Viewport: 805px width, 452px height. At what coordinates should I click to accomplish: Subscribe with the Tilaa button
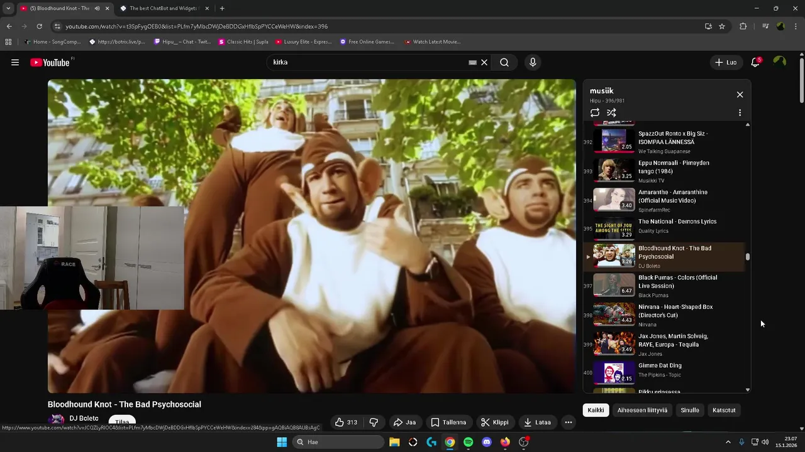coord(122,421)
